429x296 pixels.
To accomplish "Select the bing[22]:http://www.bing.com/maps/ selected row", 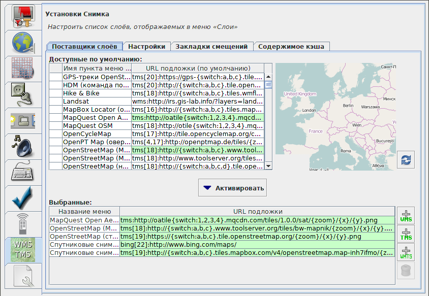I will tap(222, 244).
